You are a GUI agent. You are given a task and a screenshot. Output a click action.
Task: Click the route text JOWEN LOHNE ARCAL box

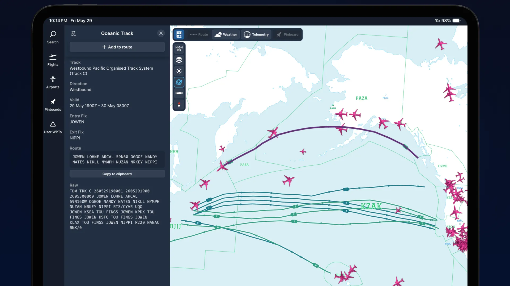[117, 159]
